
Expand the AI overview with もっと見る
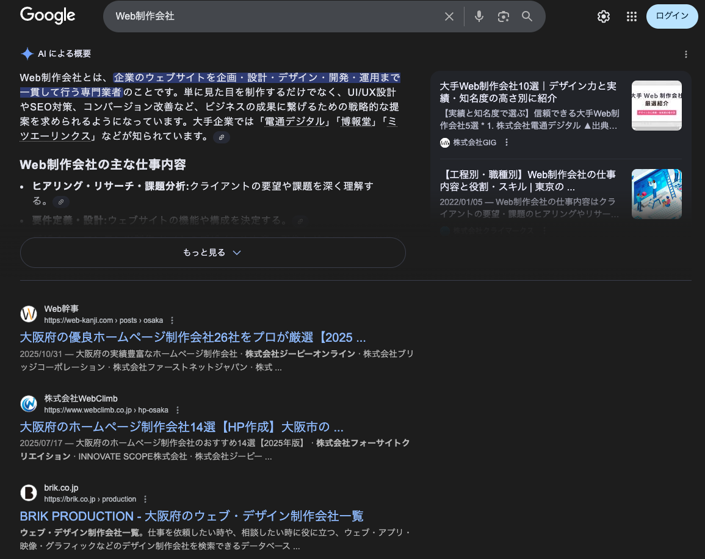click(x=212, y=252)
